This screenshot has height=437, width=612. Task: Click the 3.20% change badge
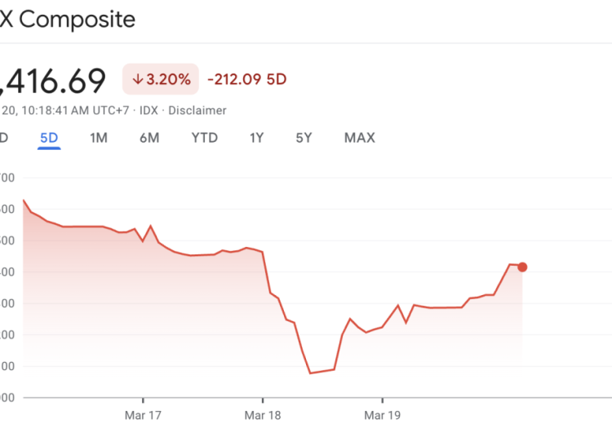[x=161, y=79]
